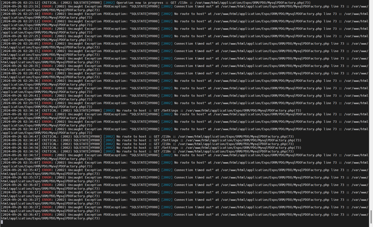373x227 pixels.
Task: Click the empty scrollbar track above thumb
Action: [x=371, y=105]
